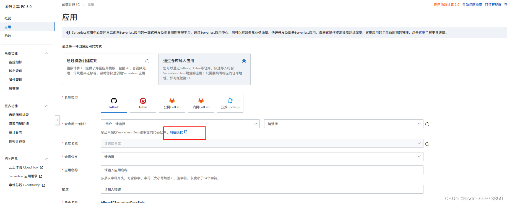Click the external-link icon next to 事件总线 EventBridge
This screenshot has width=507, height=203.
pos(43,185)
